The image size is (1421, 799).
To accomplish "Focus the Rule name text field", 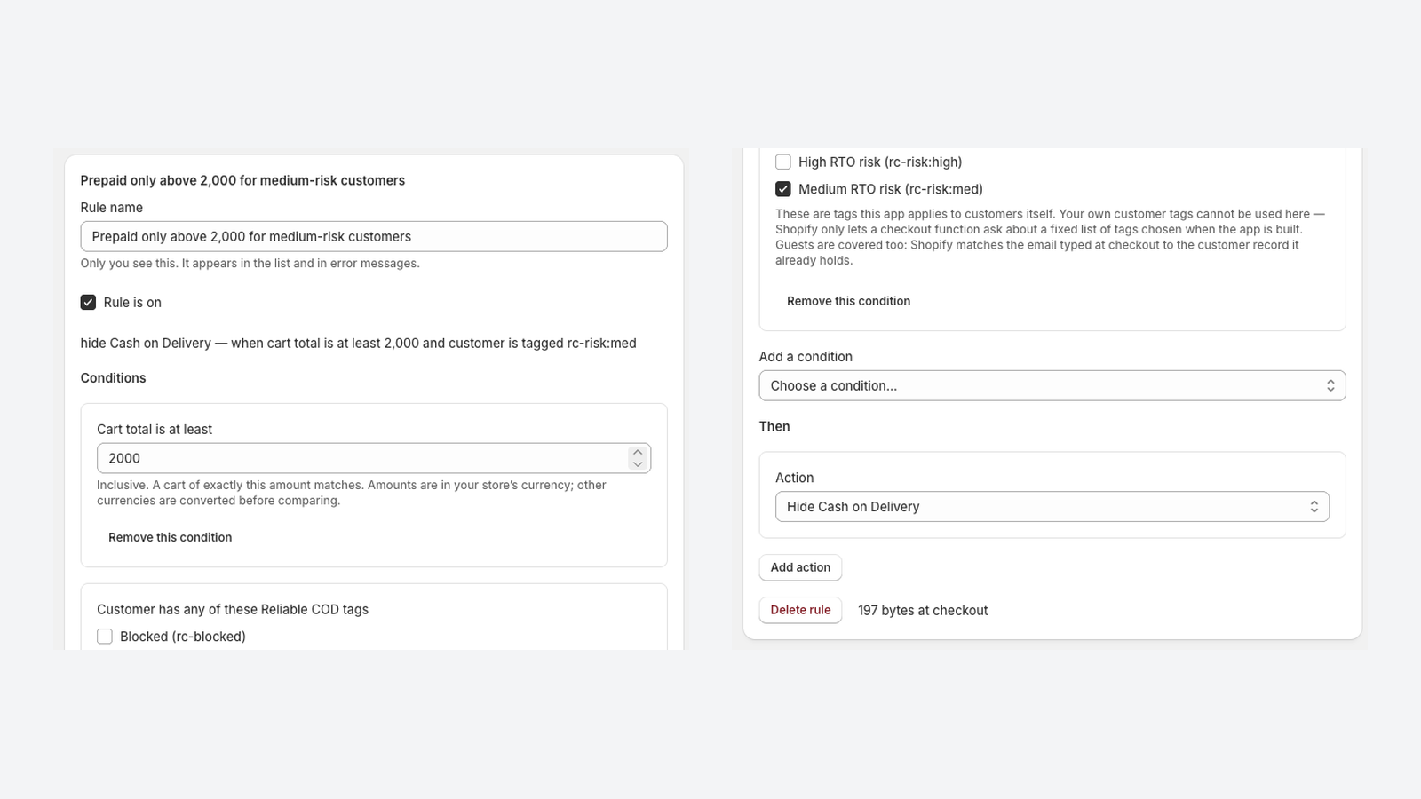I will pyautogui.click(x=374, y=236).
